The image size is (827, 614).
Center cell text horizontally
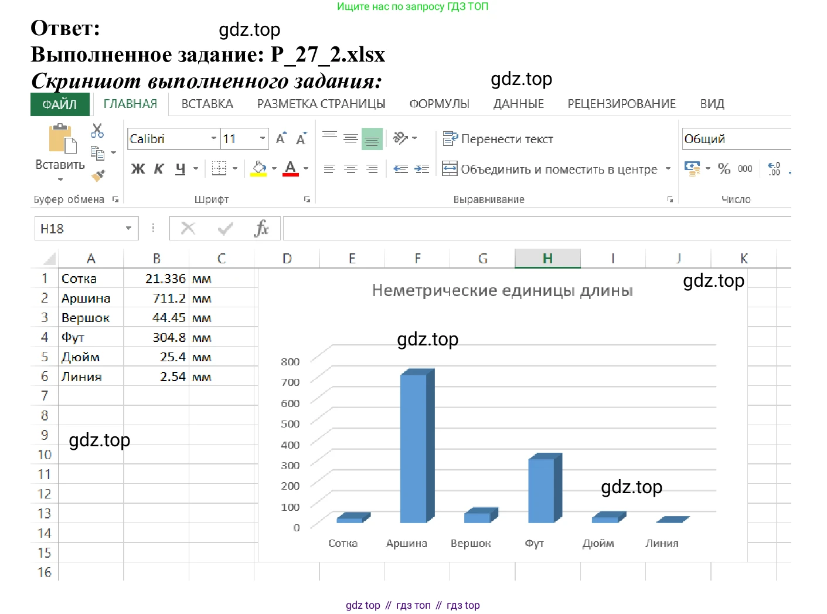tap(350, 169)
